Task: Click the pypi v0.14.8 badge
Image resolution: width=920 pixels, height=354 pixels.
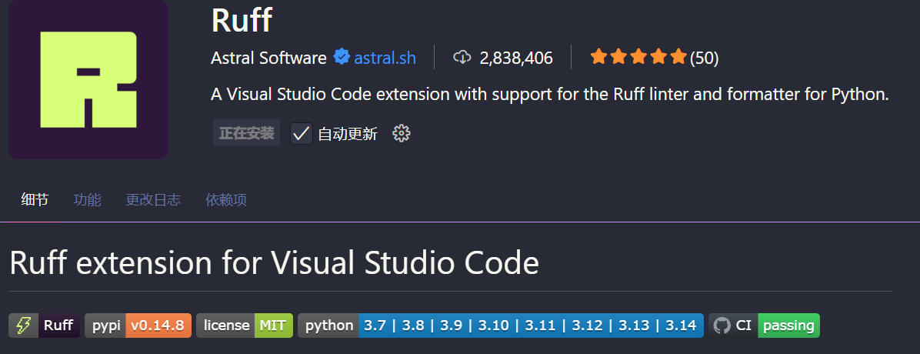Action: (138, 326)
